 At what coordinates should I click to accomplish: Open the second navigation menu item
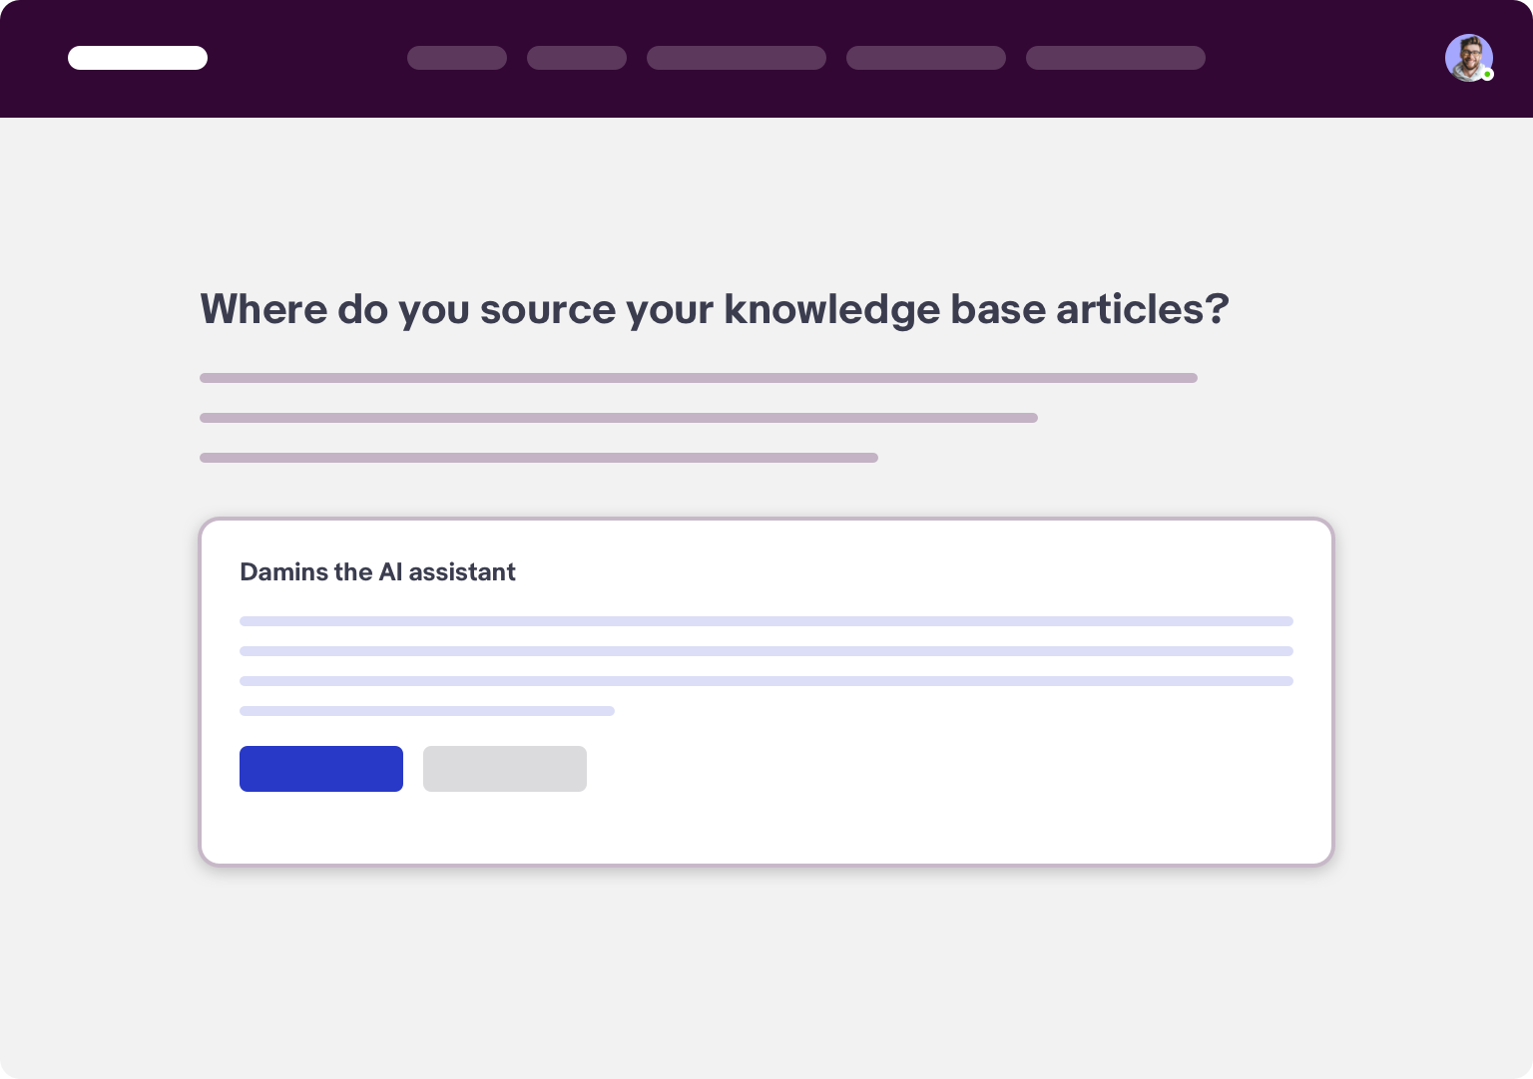coord(577,58)
